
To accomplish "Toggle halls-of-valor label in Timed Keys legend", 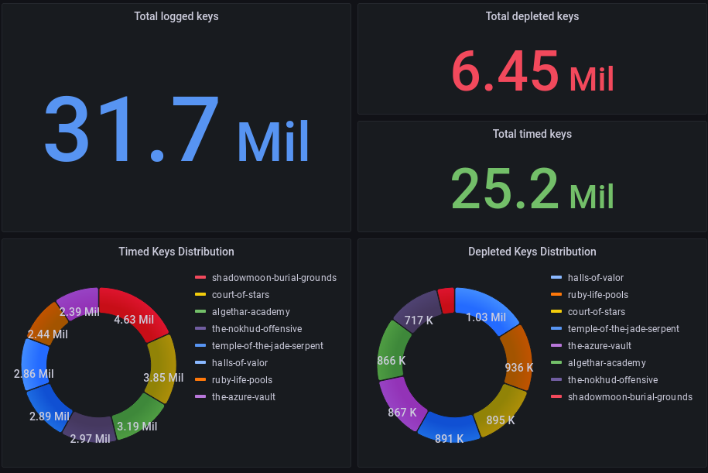I will [240, 363].
